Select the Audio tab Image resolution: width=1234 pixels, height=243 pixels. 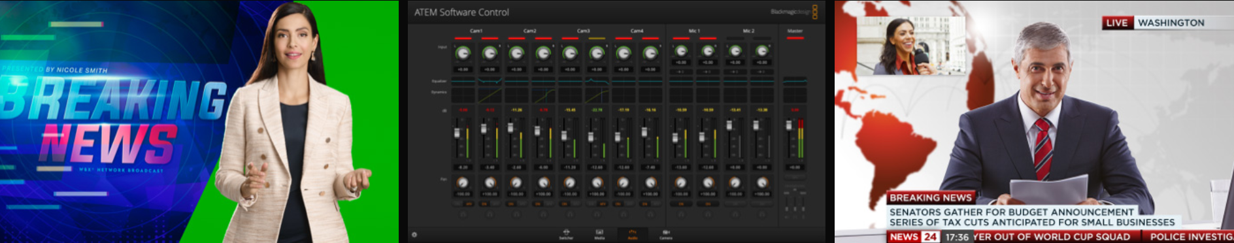click(633, 235)
